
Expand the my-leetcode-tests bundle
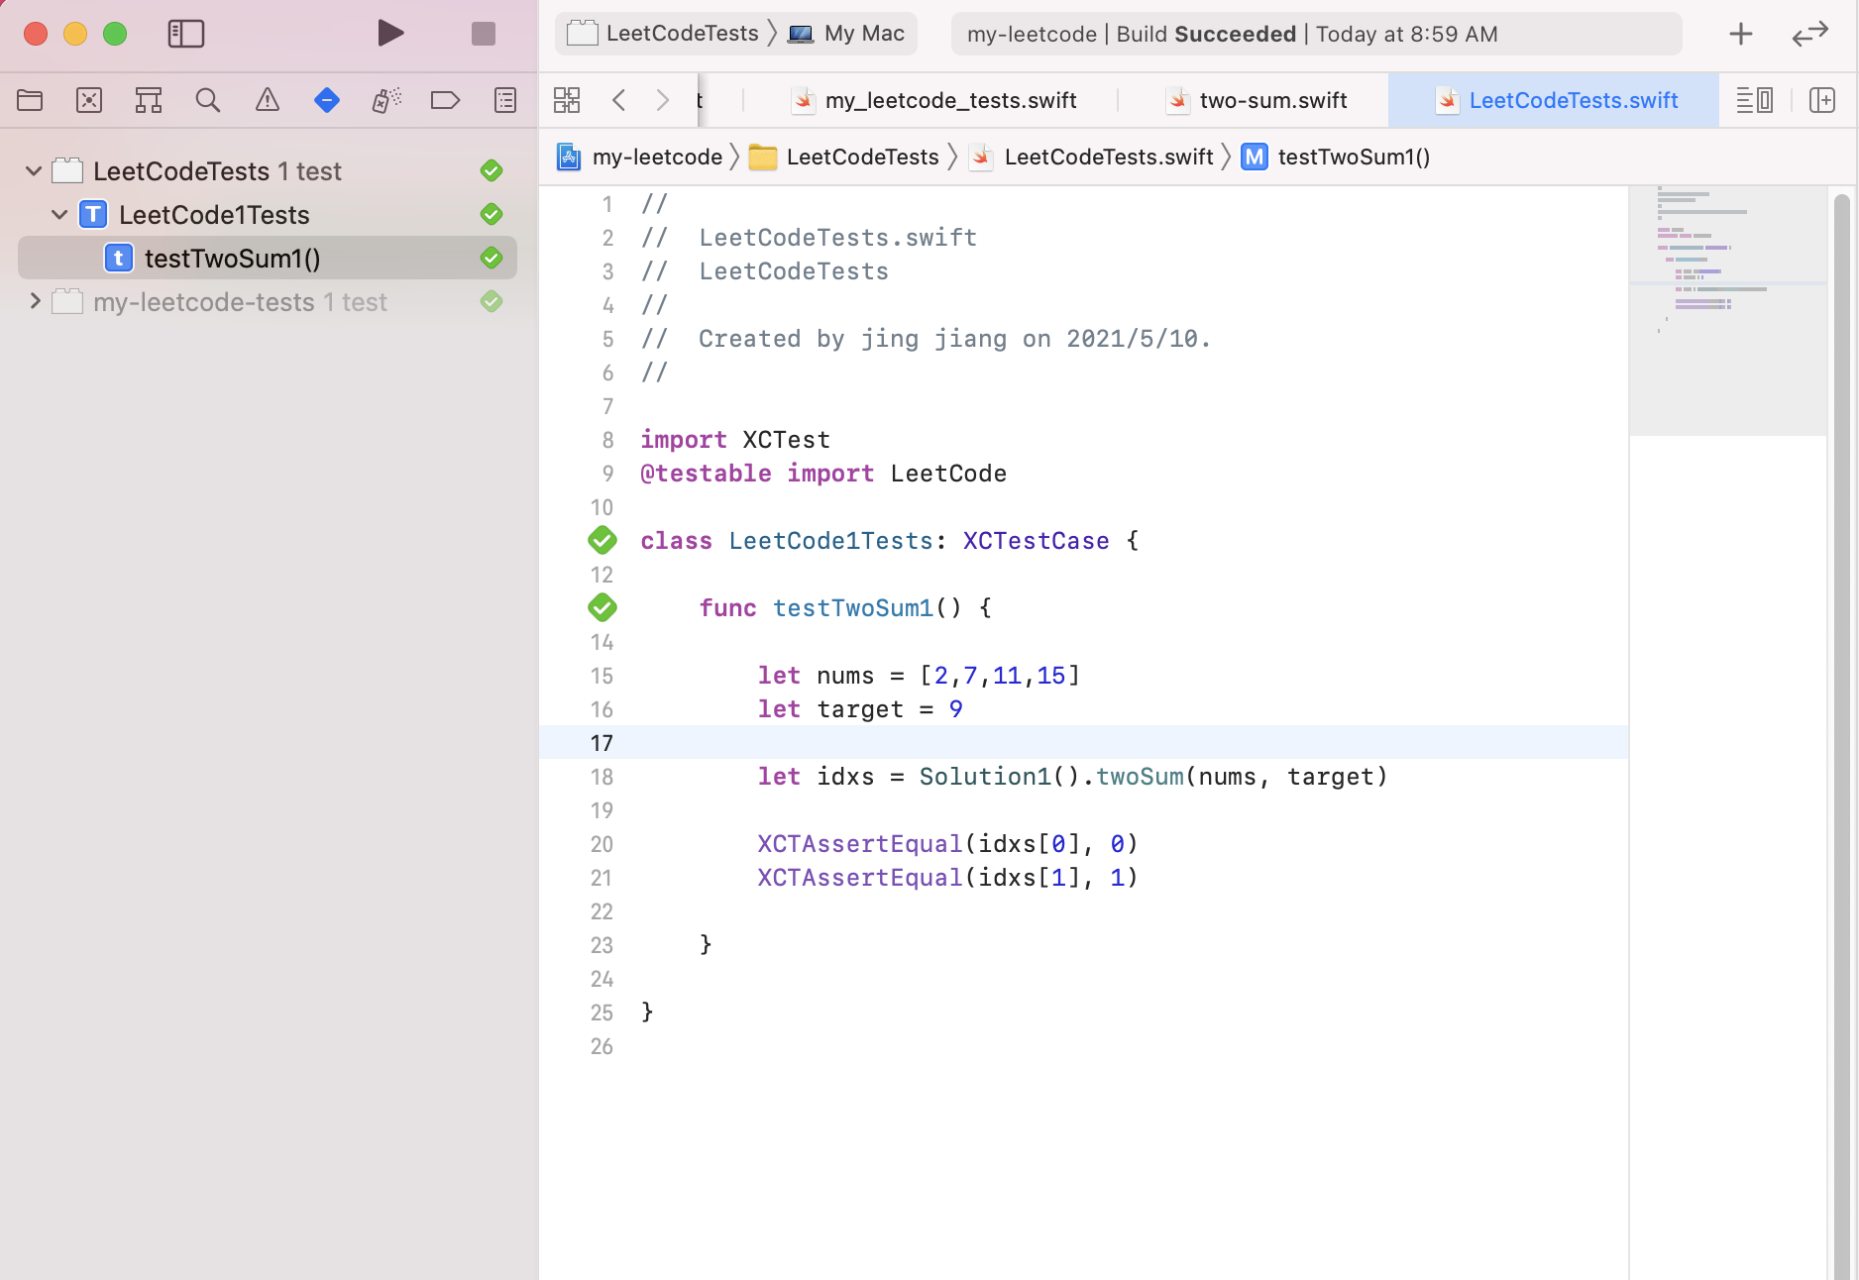pyautogui.click(x=36, y=301)
